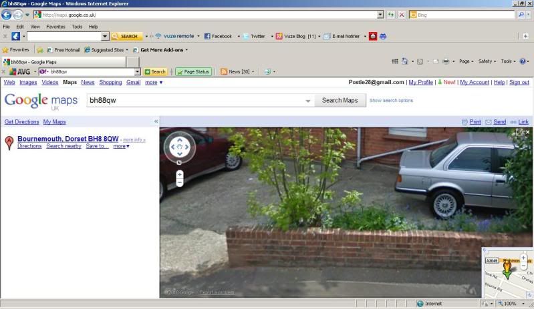
Task: Open the My Maps link
Action: [x=55, y=122]
